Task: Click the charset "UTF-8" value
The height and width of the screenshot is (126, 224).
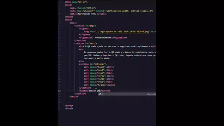Action: pyautogui.click(x=91, y=8)
